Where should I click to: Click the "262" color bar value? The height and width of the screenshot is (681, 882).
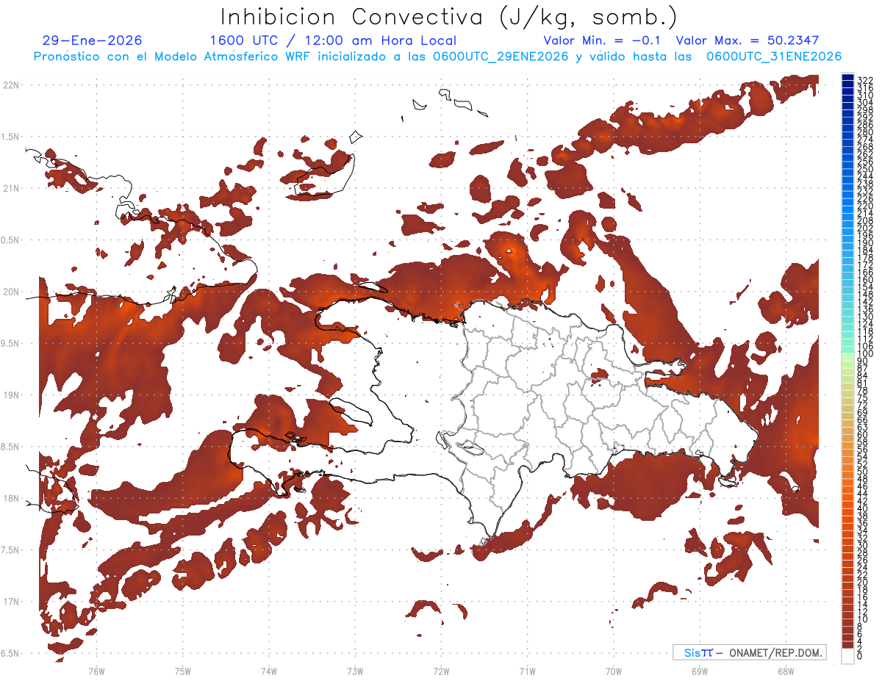click(864, 154)
